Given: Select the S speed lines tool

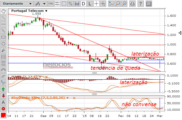Looking at the screenshot, I should pyautogui.click(x=3, y=83).
